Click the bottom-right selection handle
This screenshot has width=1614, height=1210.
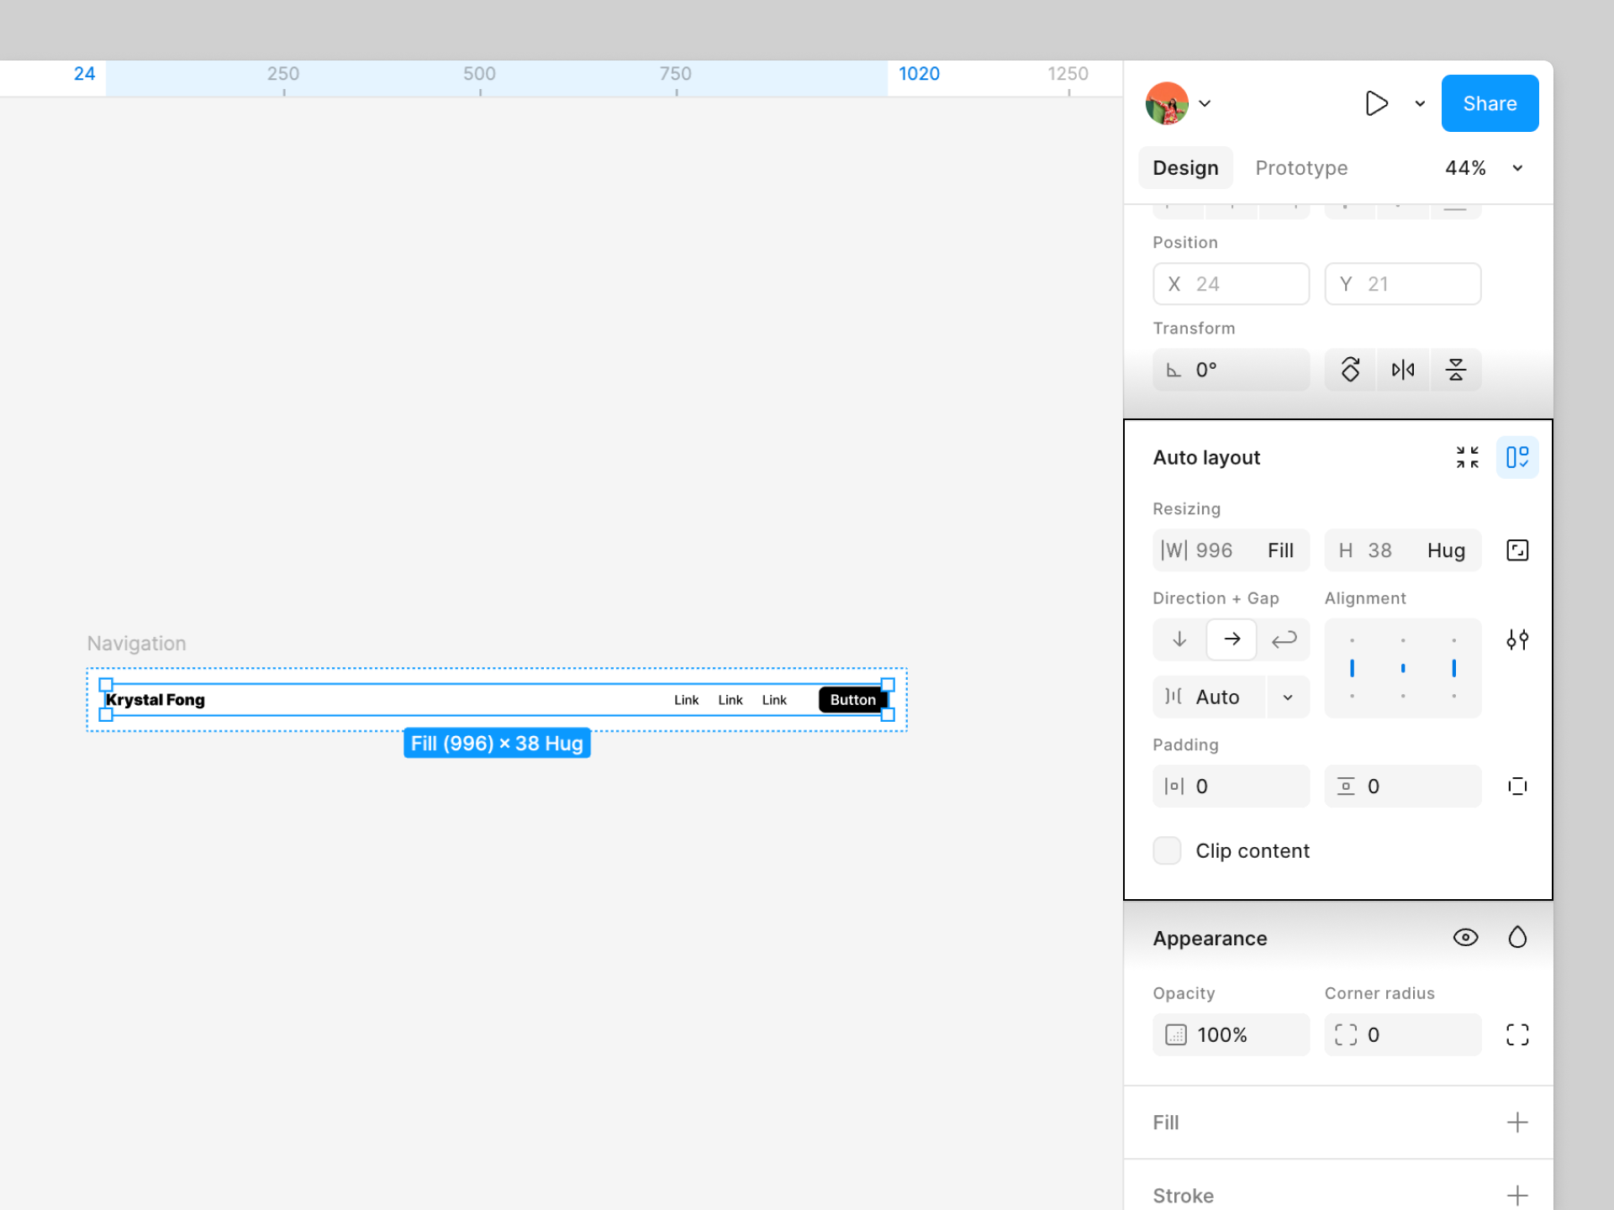pyautogui.click(x=888, y=715)
